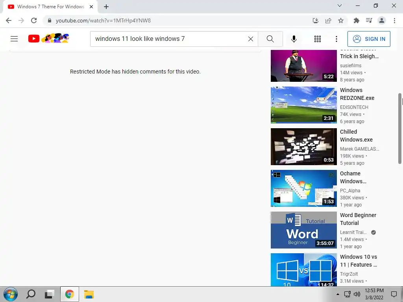
Task: Open Windows REDZONE.exe thumbnail
Action: coord(303,105)
